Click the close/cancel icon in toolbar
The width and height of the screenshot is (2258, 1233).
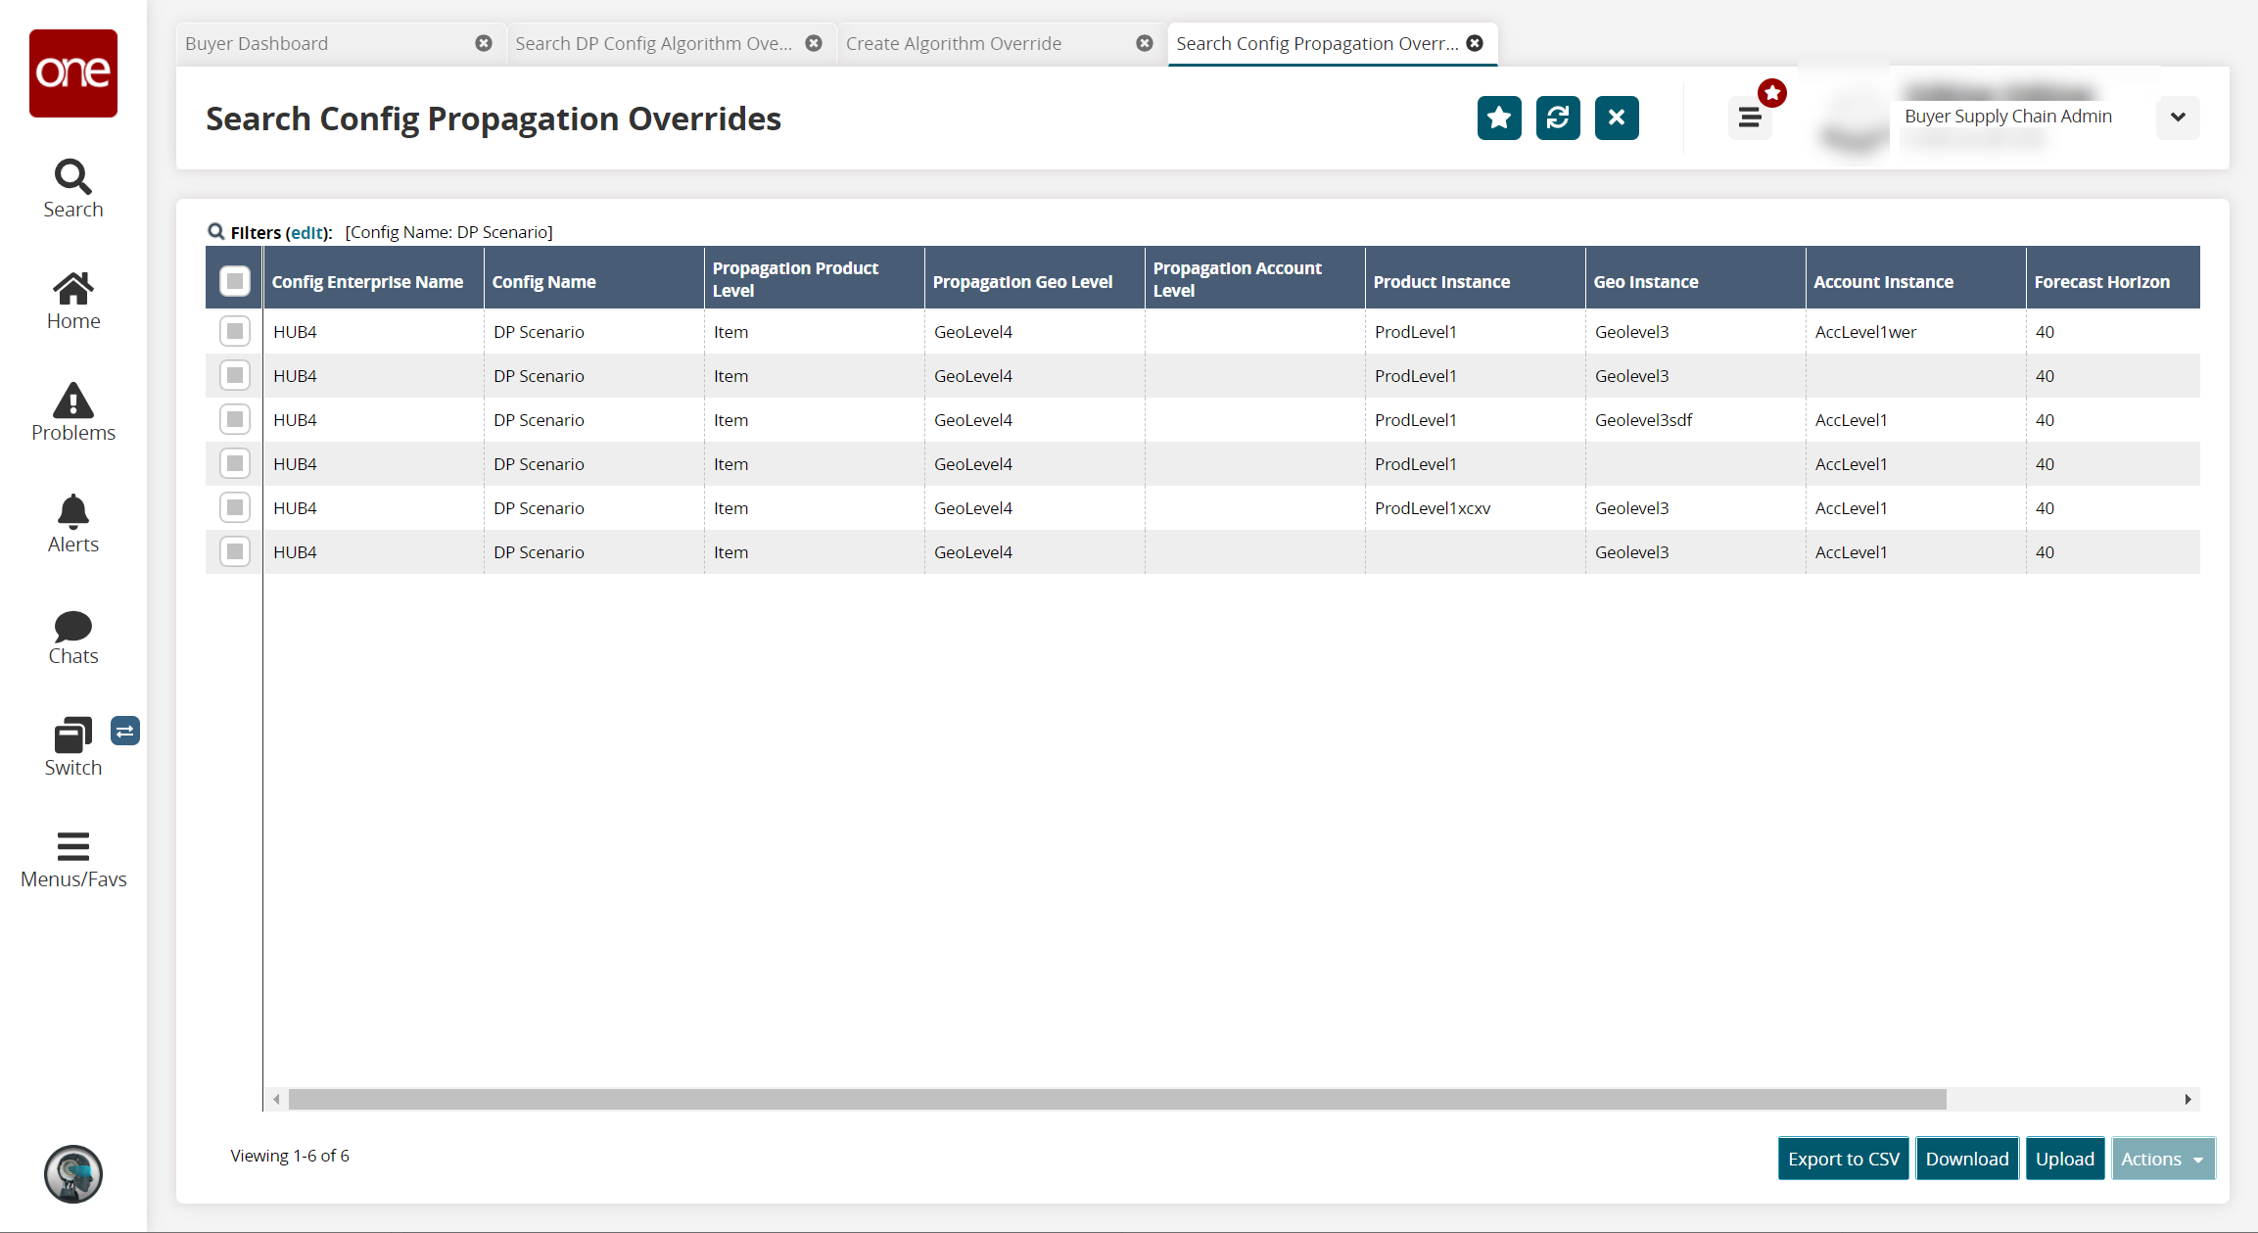click(1615, 117)
